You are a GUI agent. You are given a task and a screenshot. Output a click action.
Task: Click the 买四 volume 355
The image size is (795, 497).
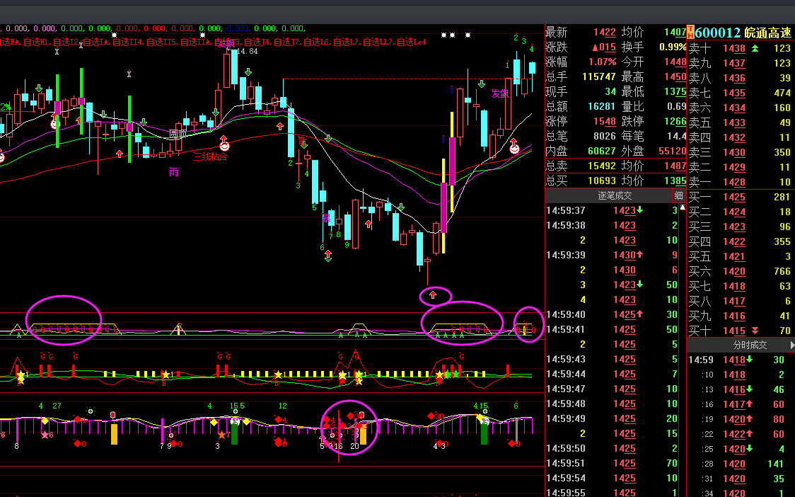click(782, 241)
